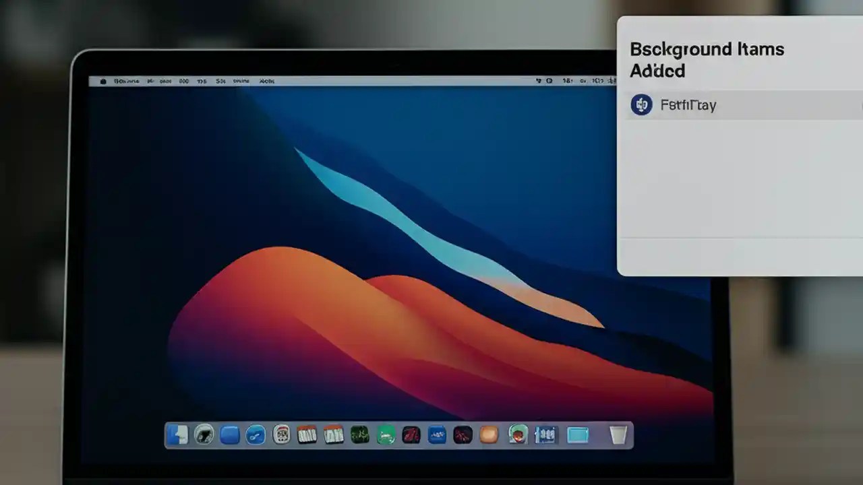Open Control Center from the menu bar
The height and width of the screenshot is (485, 863).
point(549,80)
